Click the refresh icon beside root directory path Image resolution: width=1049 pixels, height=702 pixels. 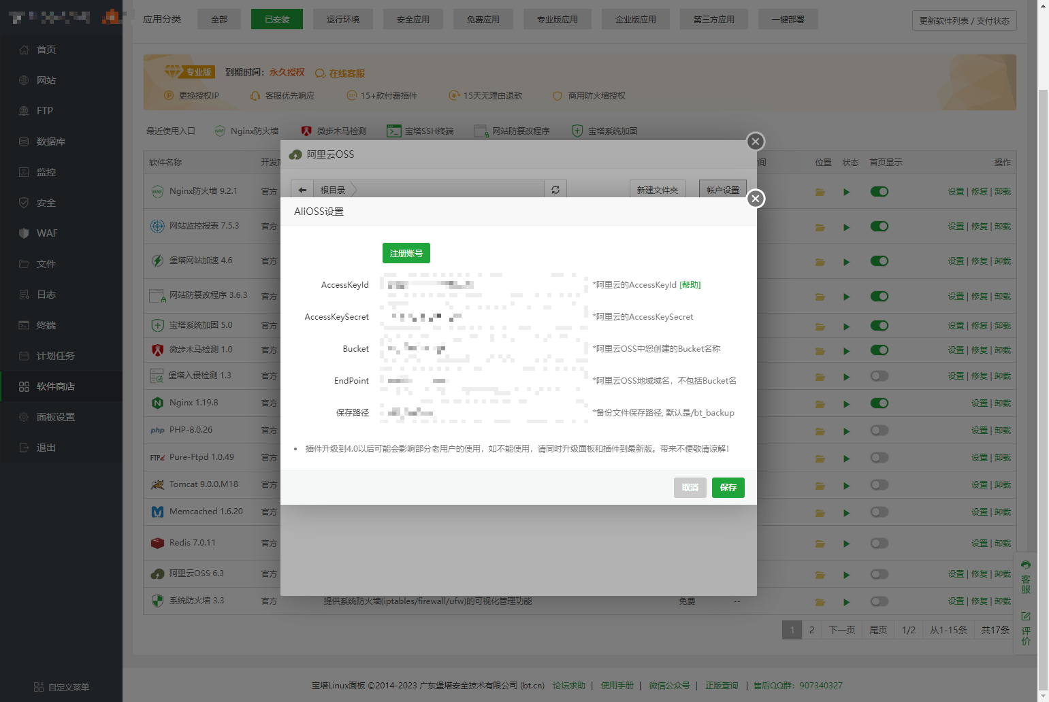[555, 190]
